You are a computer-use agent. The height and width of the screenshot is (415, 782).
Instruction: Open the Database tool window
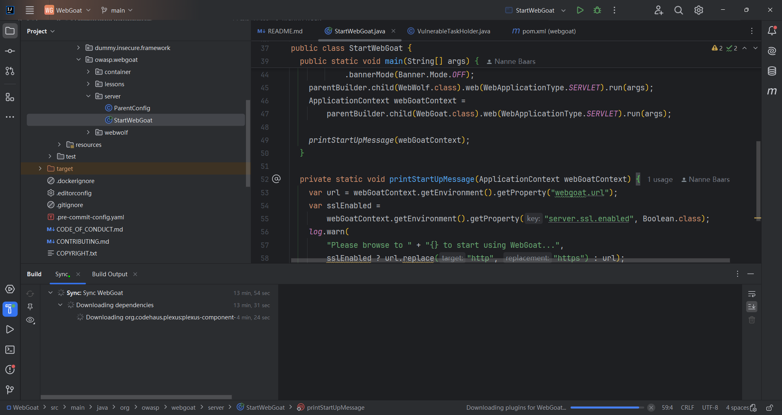point(772,71)
